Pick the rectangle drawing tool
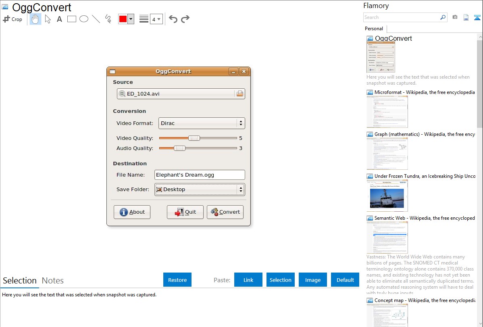The image size is (483, 327). 71,19
